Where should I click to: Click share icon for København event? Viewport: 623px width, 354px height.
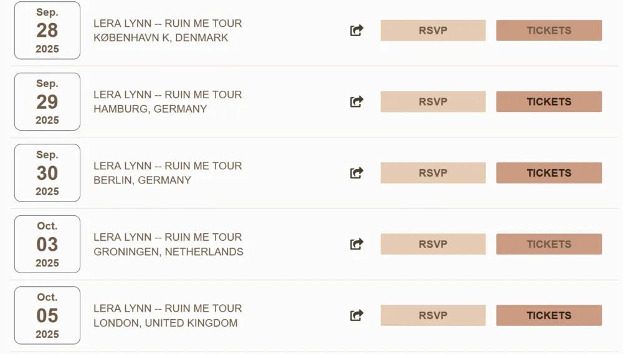tap(356, 30)
